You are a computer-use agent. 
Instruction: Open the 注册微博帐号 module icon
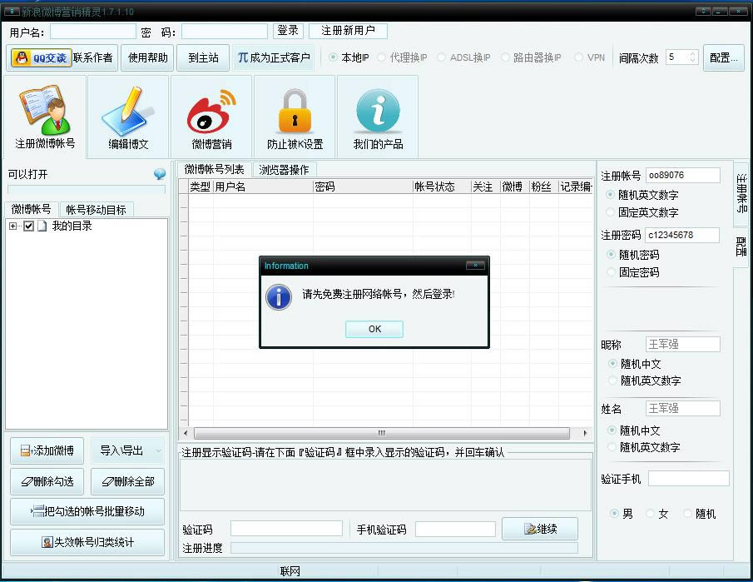[45, 117]
